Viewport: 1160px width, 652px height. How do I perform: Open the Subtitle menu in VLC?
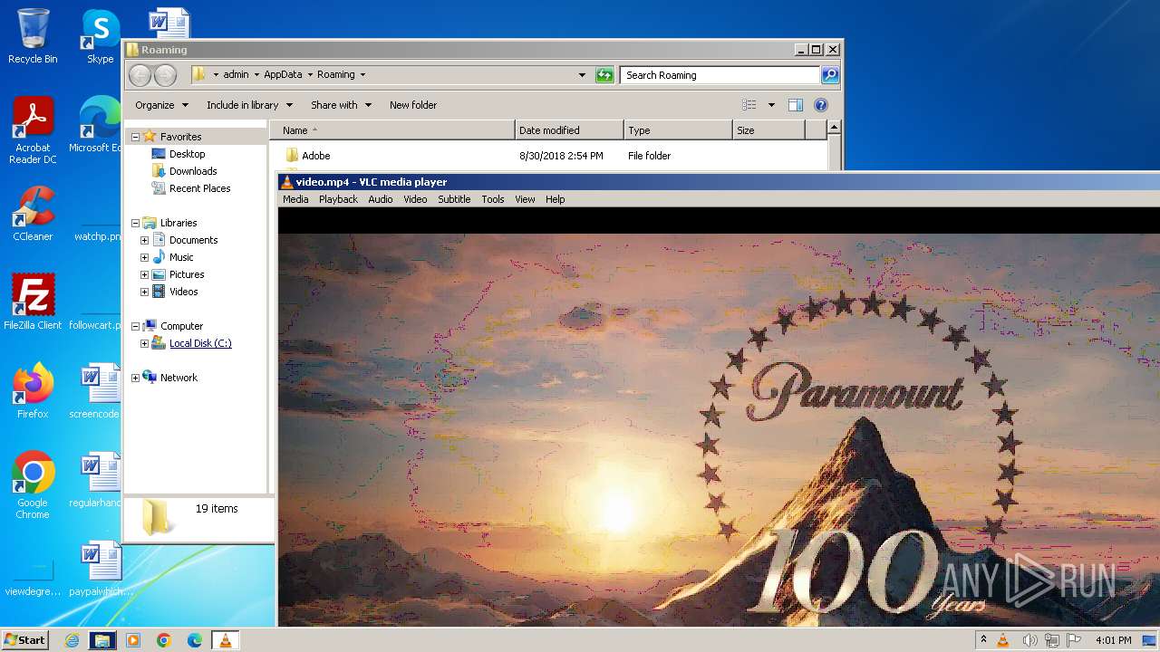click(x=454, y=199)
